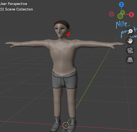Screen dimensions: 137x132
Task: Toggle camera view icon
Action: [130, 51]
